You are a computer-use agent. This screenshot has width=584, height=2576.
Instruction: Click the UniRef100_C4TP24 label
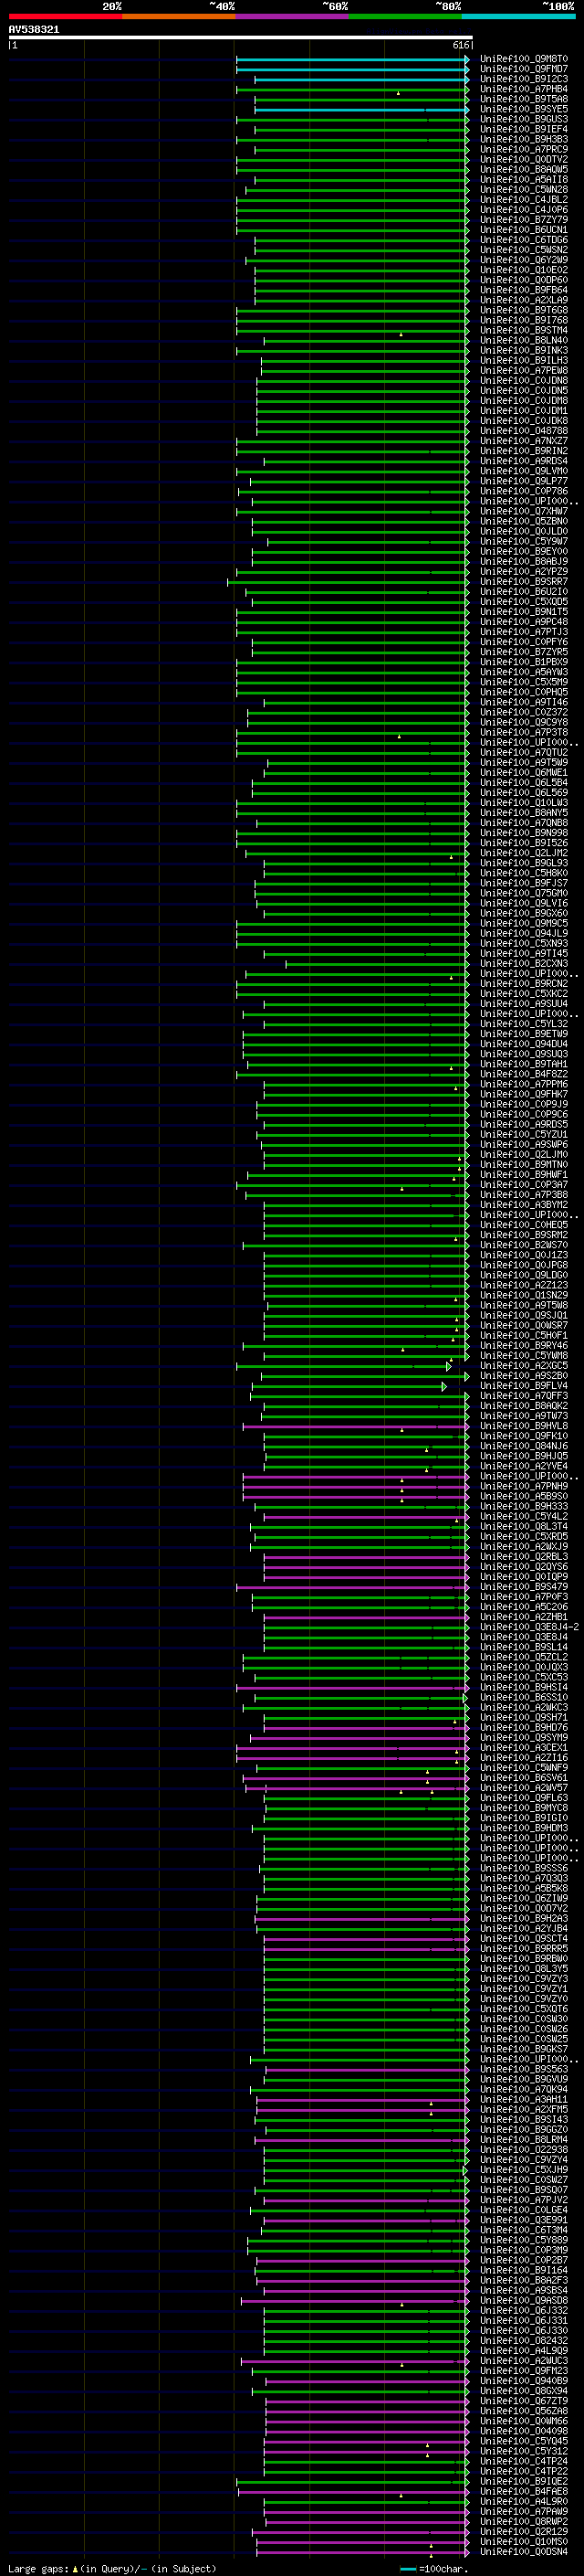[524, 2461]
